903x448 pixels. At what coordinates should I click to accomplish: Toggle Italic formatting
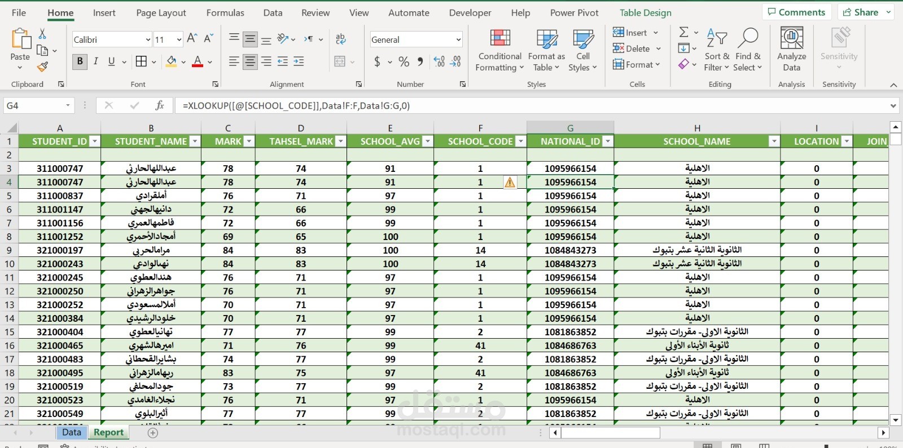95,61
